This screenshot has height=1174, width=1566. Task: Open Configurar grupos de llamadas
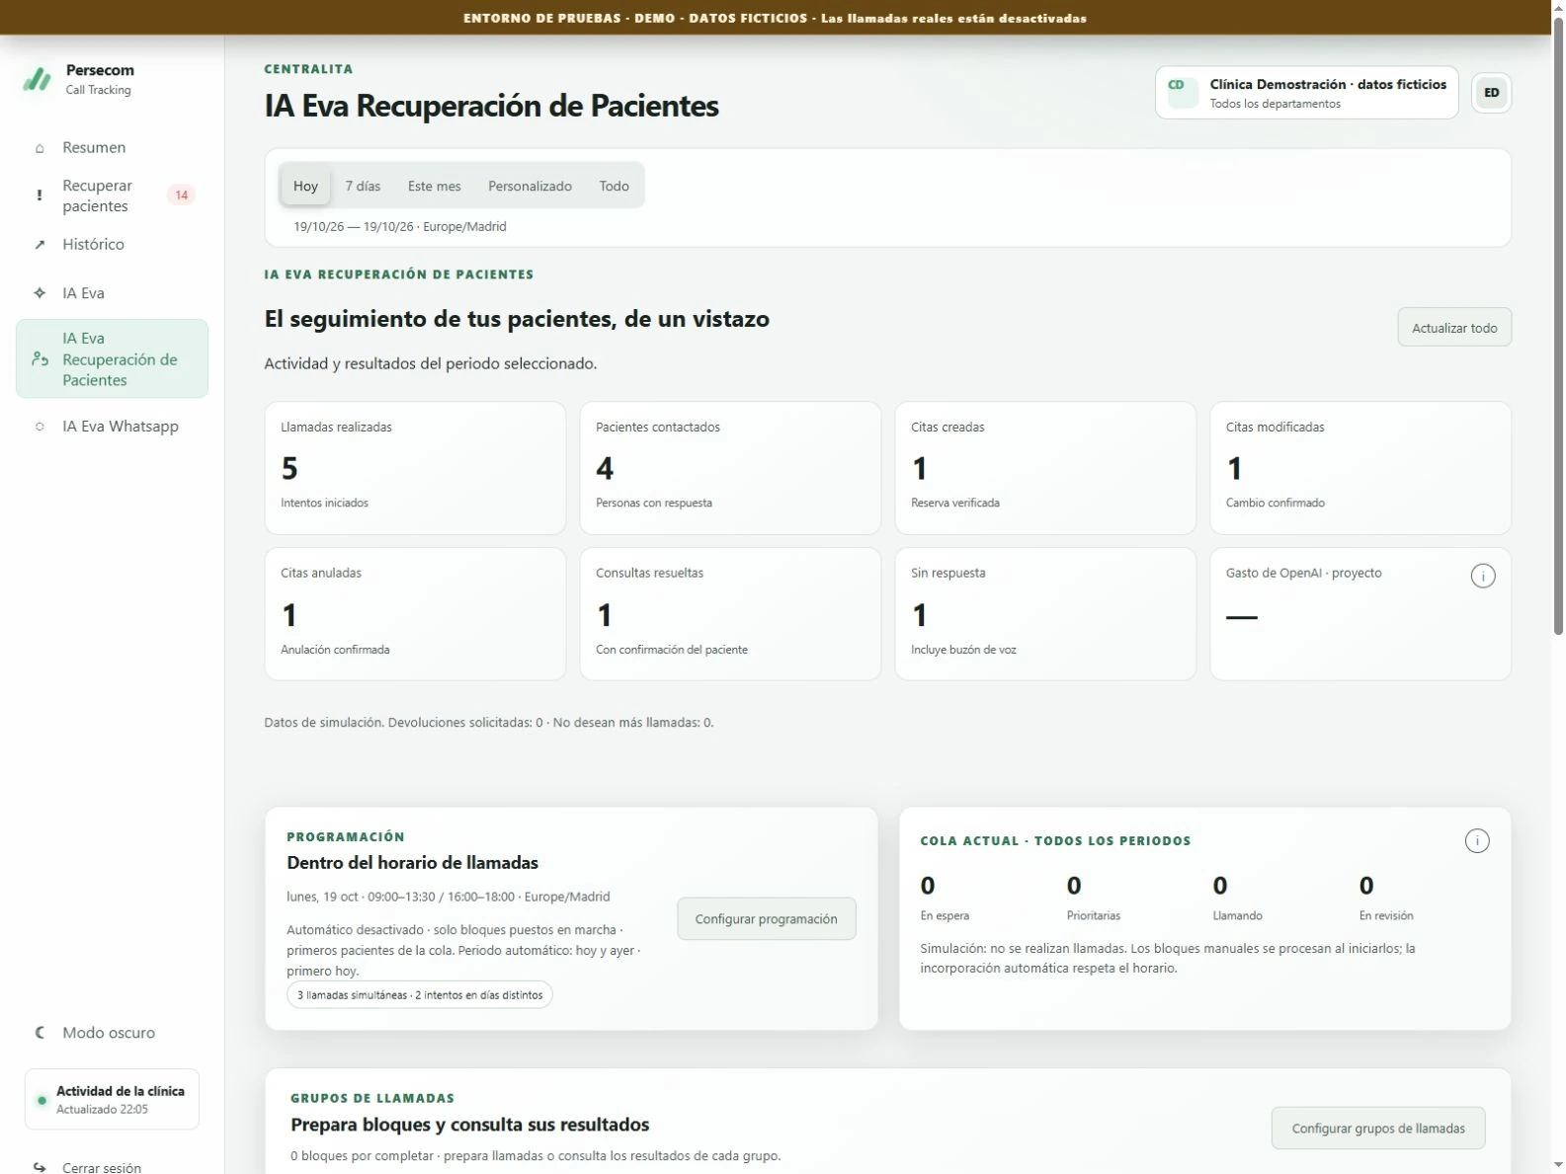(x=1377, y=1129)
